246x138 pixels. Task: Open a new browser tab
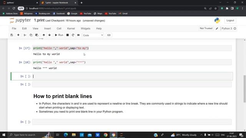click(81, 3)
